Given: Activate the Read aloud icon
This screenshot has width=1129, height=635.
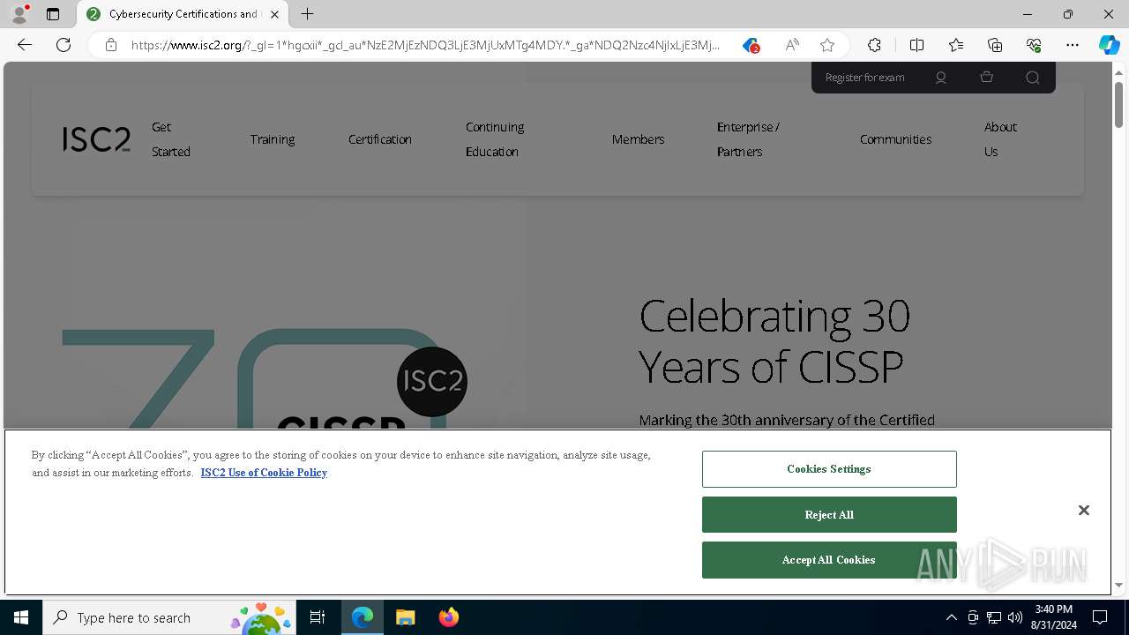Looking at the screenshot, I should click(792, 45).
